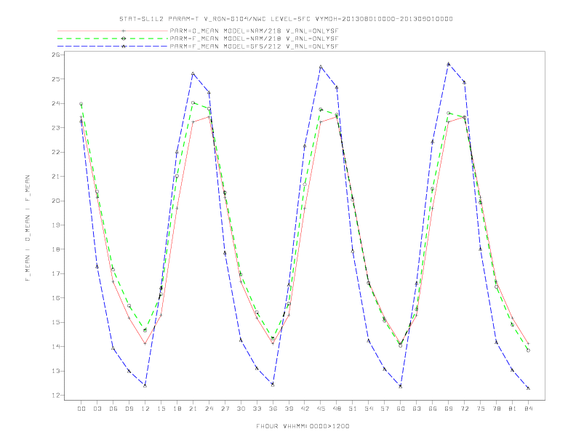The image size is (576, 445).
Task: Click blue GFS triangle minimum at hour 12
Action: (145, 385)
